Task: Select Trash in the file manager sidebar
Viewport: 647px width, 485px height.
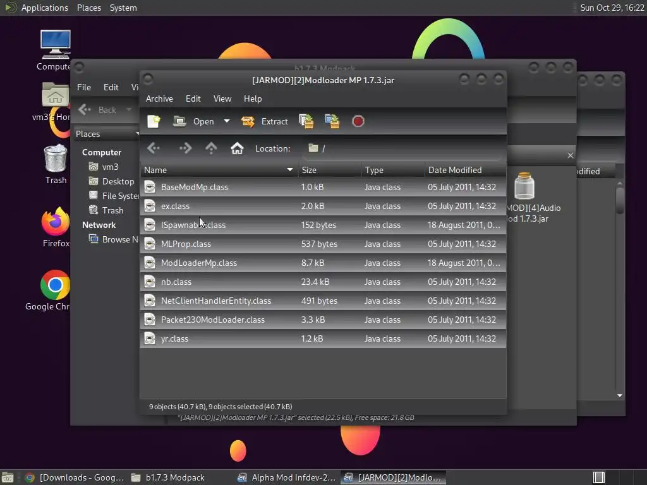Action: tap(106, 210)
